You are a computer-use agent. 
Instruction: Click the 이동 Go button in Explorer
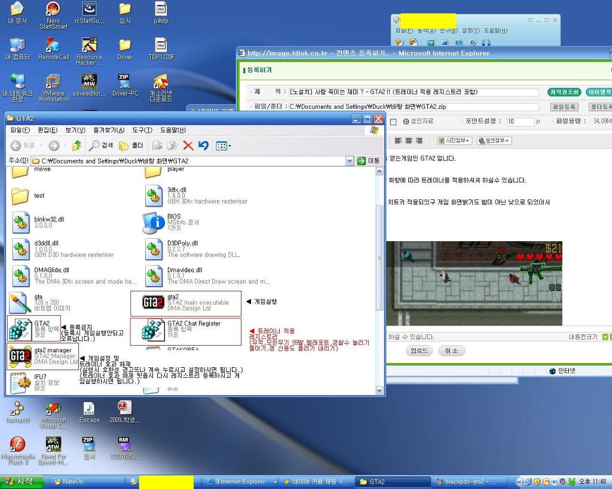pyautogui.click(x=368, y=161)
